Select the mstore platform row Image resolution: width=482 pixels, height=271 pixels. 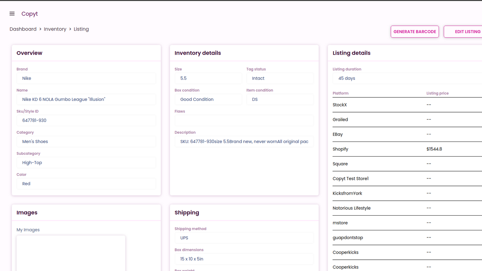pyautogui.click(x=407, y=223)
